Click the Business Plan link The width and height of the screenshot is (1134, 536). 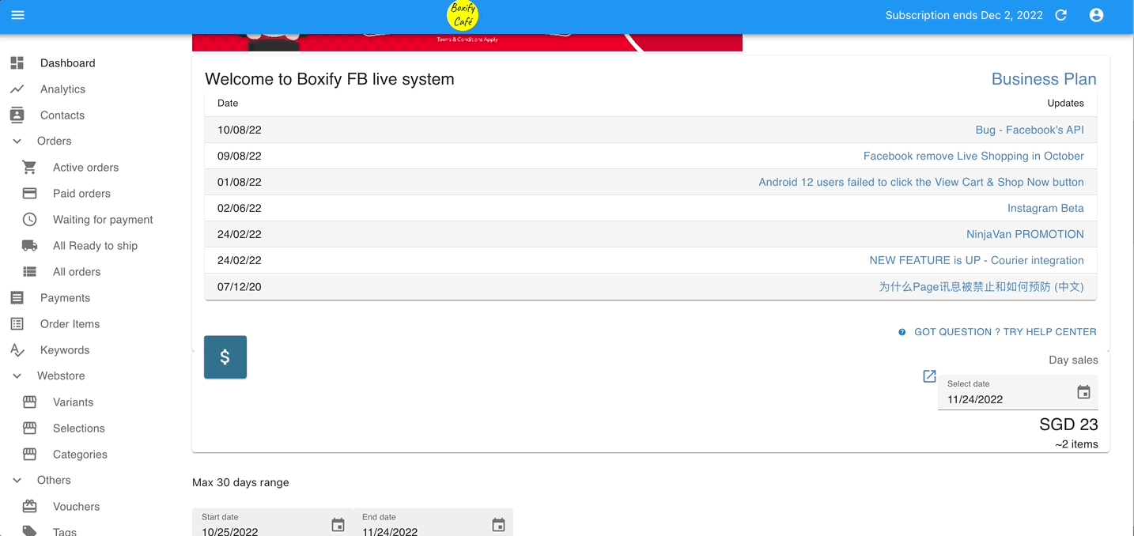point(1044,79)
